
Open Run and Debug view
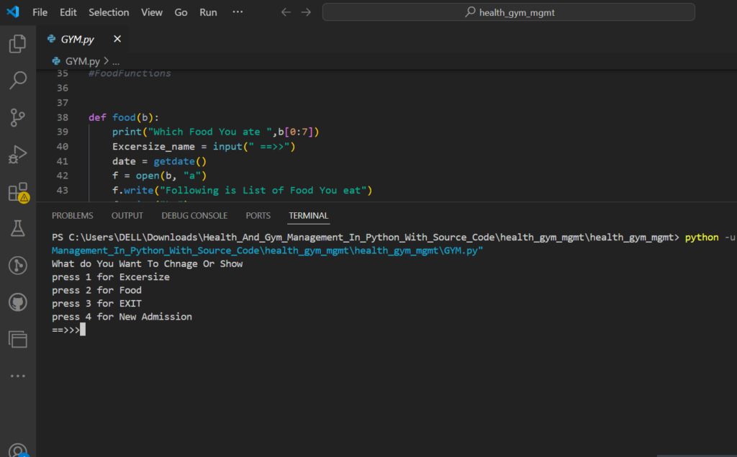click(x=18, y=154)
